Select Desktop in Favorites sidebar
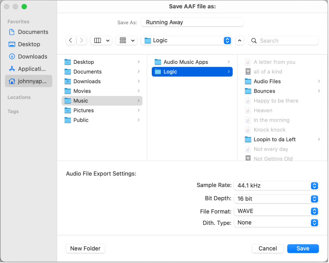Image resolution: width=329 pixels, height=263 pixels. pyautogui.click(x=29, y=44)
